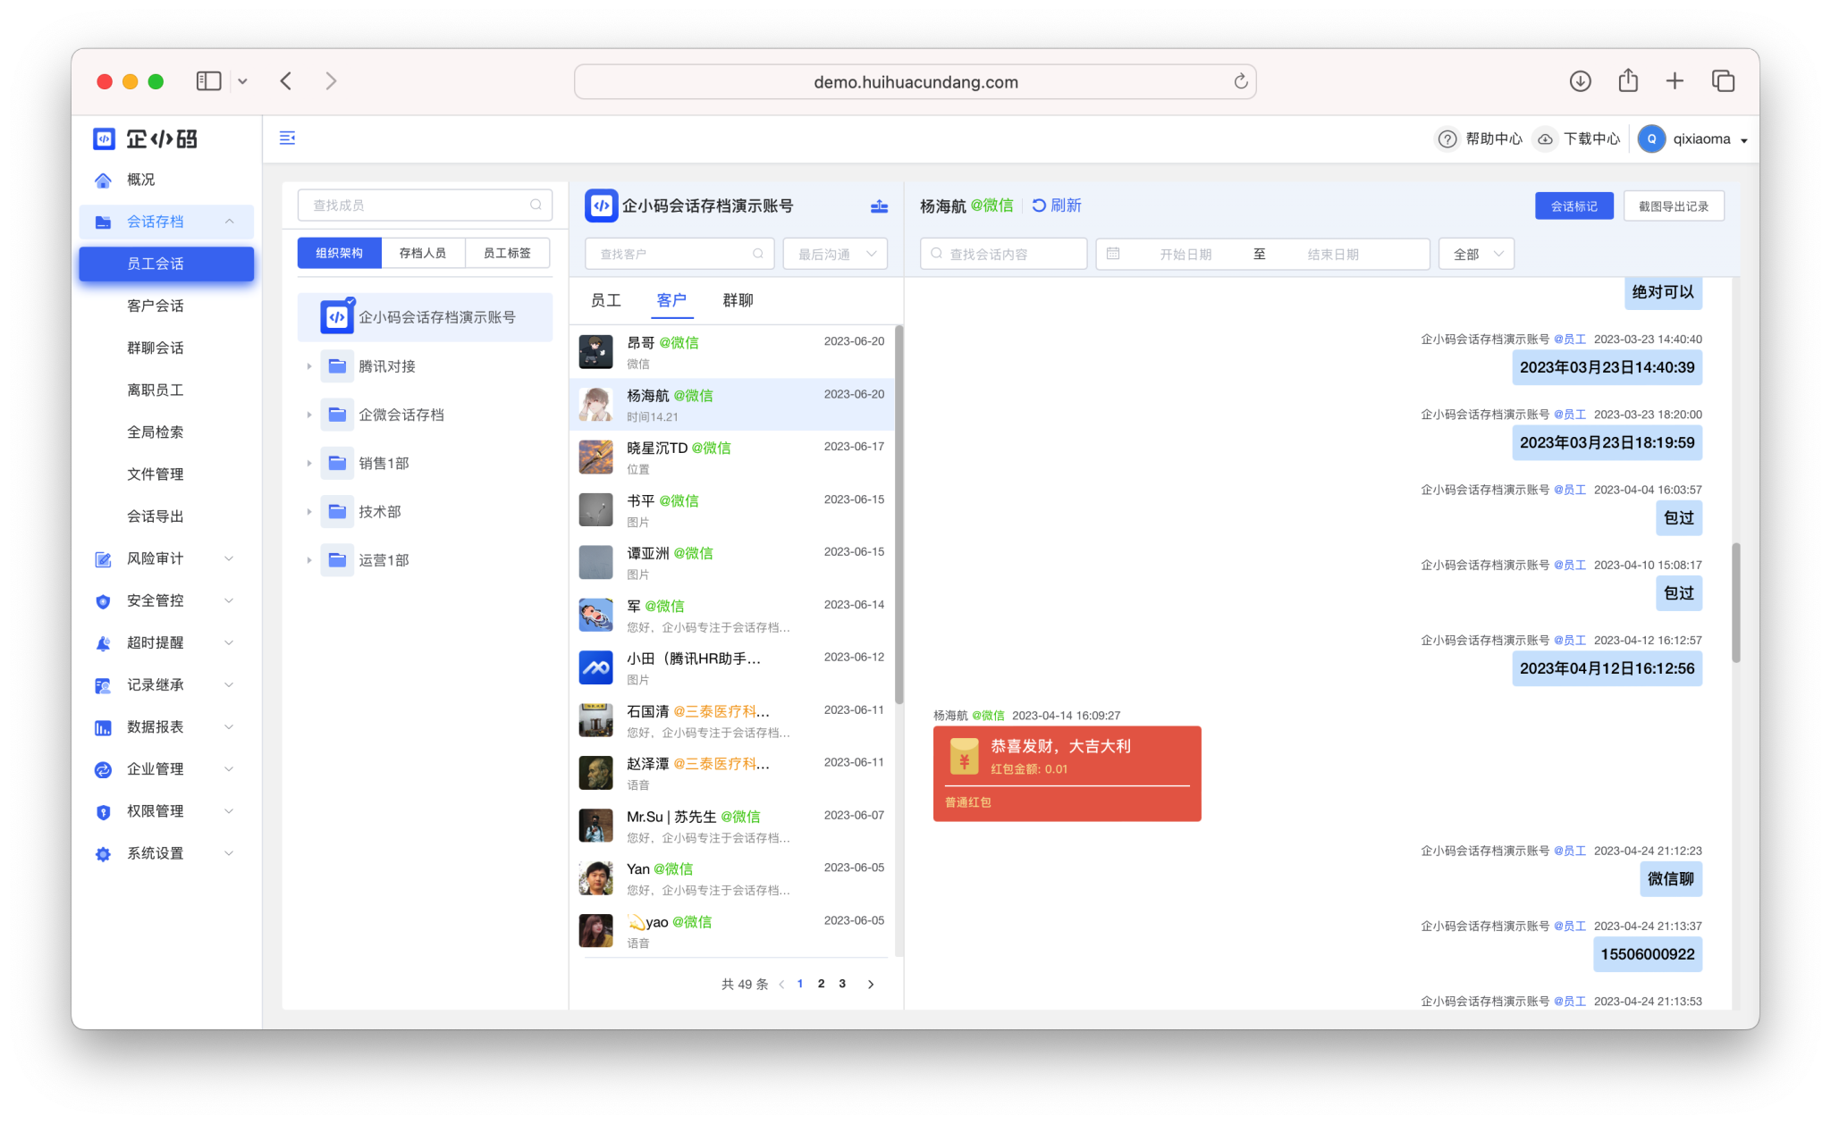Open 离职员工 in the sidebar
Screen dimensions: 1831x1124
[x=156, y=390]
